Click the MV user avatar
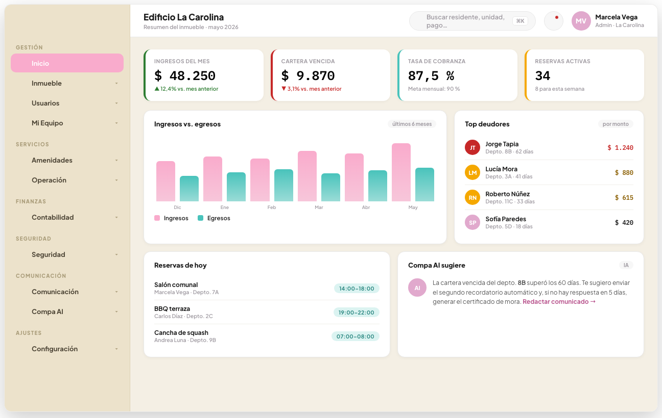Viewport: 662px width, 418px height. point(581,21)
